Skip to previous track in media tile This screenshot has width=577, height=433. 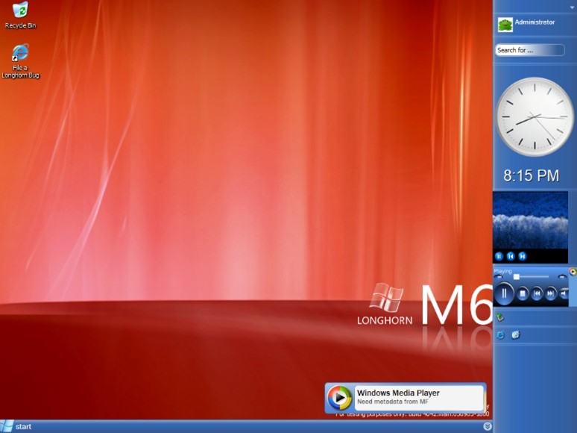tap(537, 293)
